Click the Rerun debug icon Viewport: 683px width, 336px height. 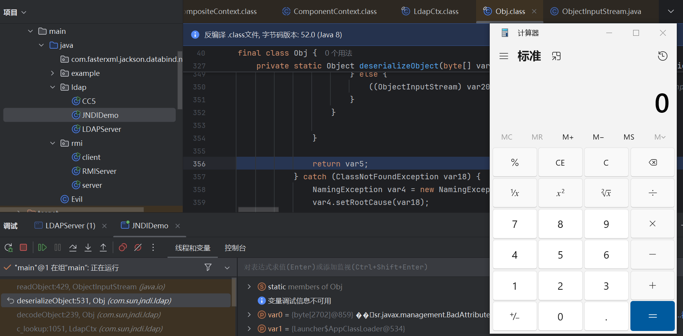tap(9, 247)
